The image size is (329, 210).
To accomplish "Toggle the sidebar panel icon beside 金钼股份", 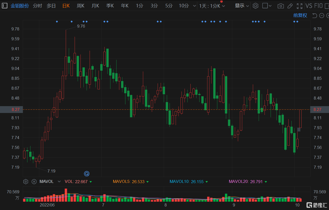I will coord(5,6).
